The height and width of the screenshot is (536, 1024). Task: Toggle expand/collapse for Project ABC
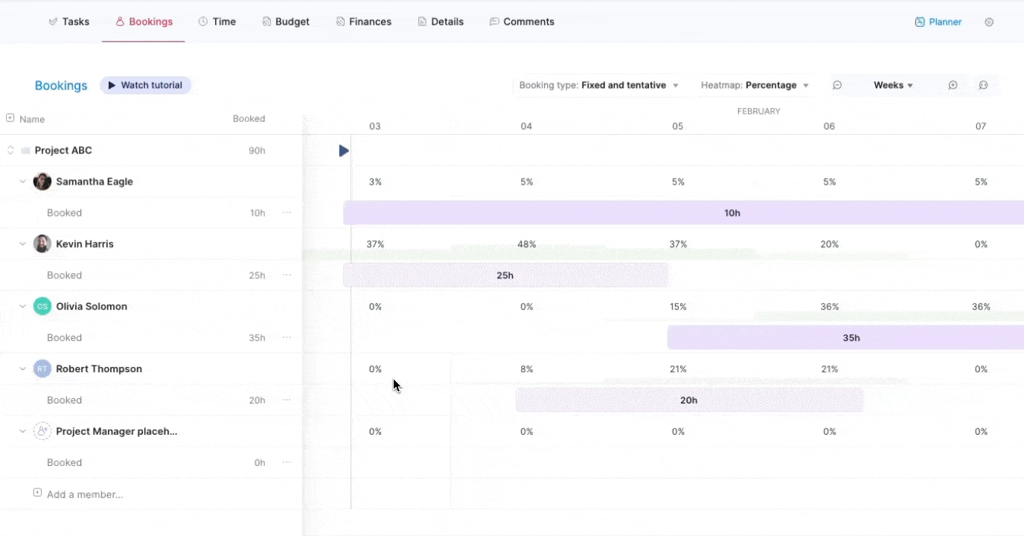point(10,150)
